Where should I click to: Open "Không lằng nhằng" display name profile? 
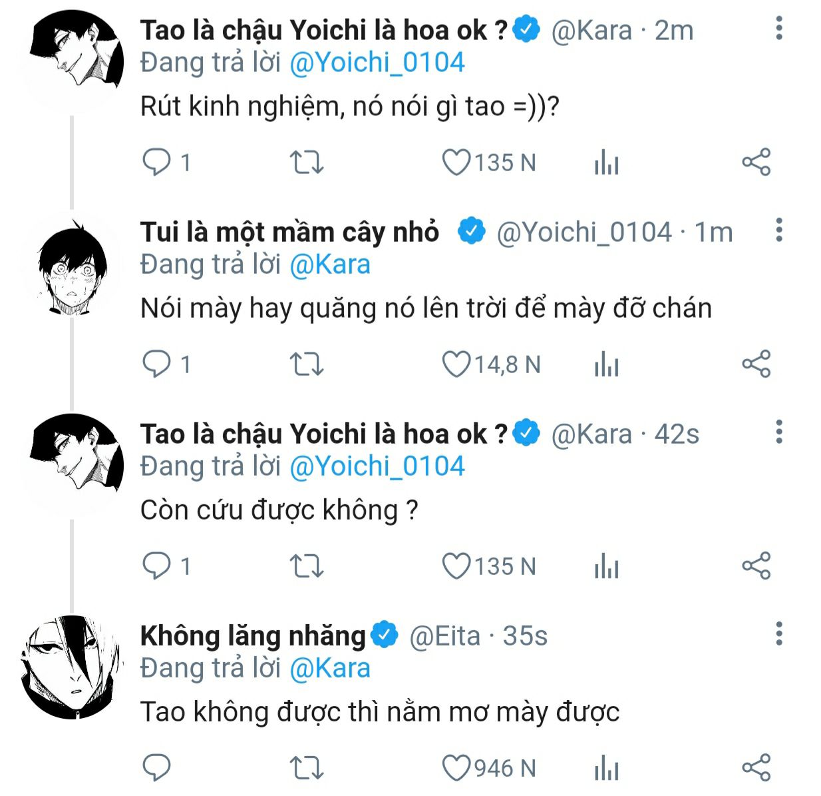coord(253,636)
